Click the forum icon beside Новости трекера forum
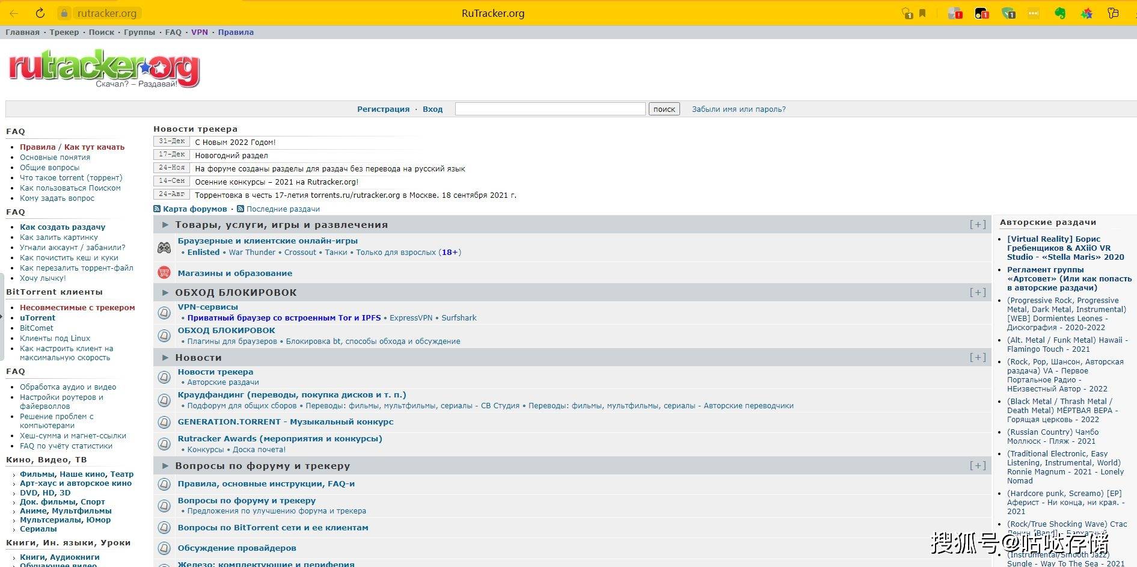This screenshot has width=1137, height=567. (164, 377)
